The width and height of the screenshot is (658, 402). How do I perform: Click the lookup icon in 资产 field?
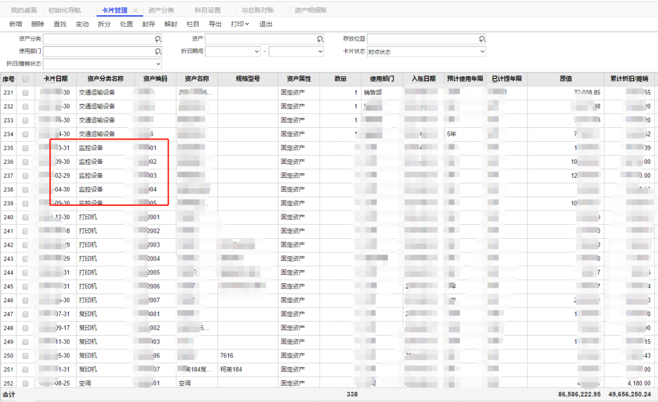coord(320,39)
